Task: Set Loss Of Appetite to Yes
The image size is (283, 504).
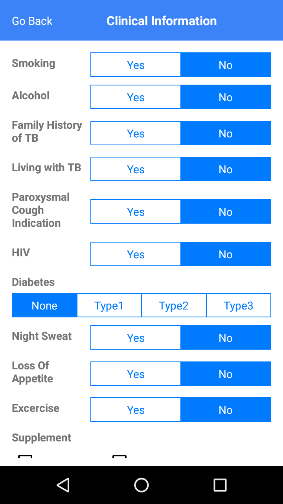Action: point(136,374)
